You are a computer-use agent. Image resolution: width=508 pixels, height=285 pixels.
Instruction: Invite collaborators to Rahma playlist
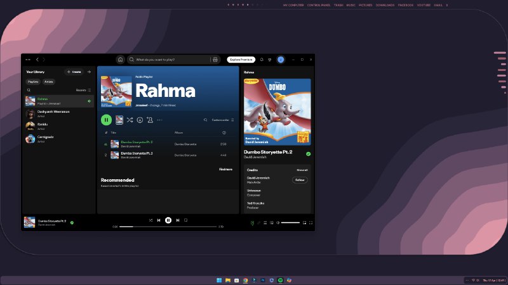point(150,120)
